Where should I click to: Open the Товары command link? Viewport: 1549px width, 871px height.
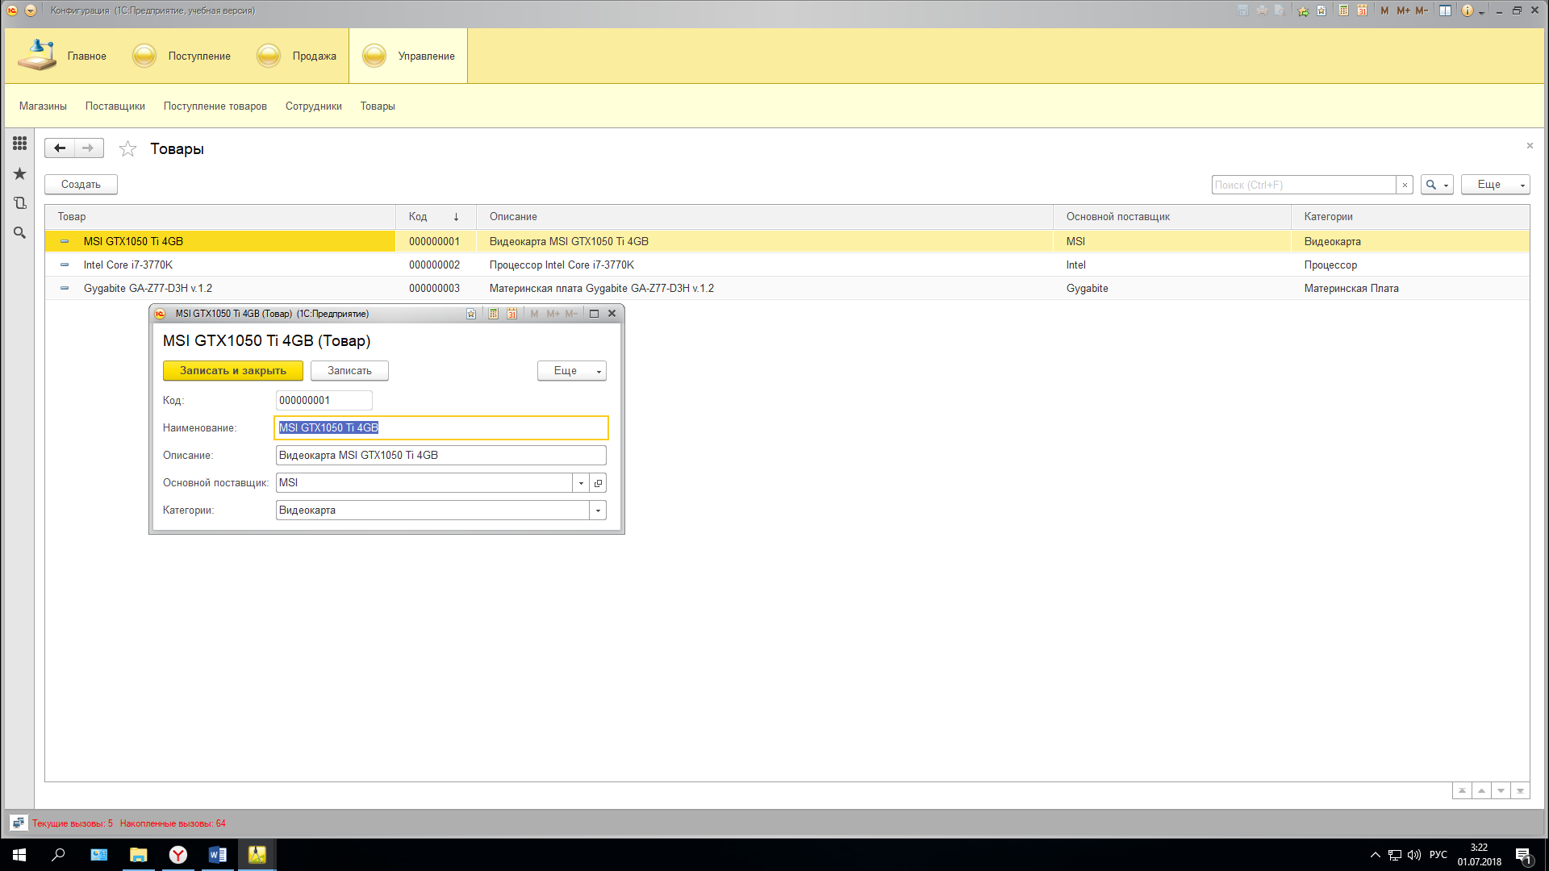coord(378,106)
